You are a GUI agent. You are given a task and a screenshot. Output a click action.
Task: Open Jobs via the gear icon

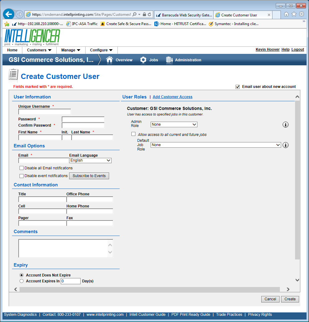143,60
